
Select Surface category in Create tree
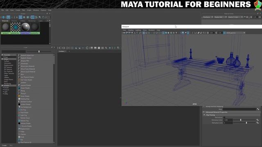point(7,61)
